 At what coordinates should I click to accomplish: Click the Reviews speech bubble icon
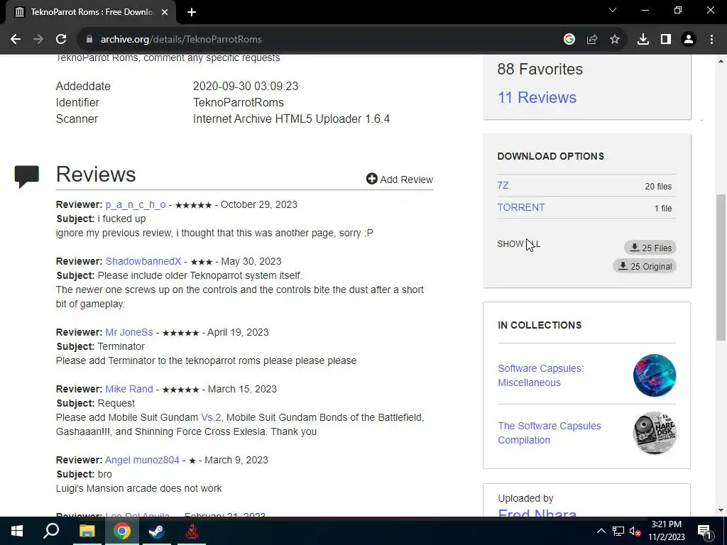pos(26,176)
